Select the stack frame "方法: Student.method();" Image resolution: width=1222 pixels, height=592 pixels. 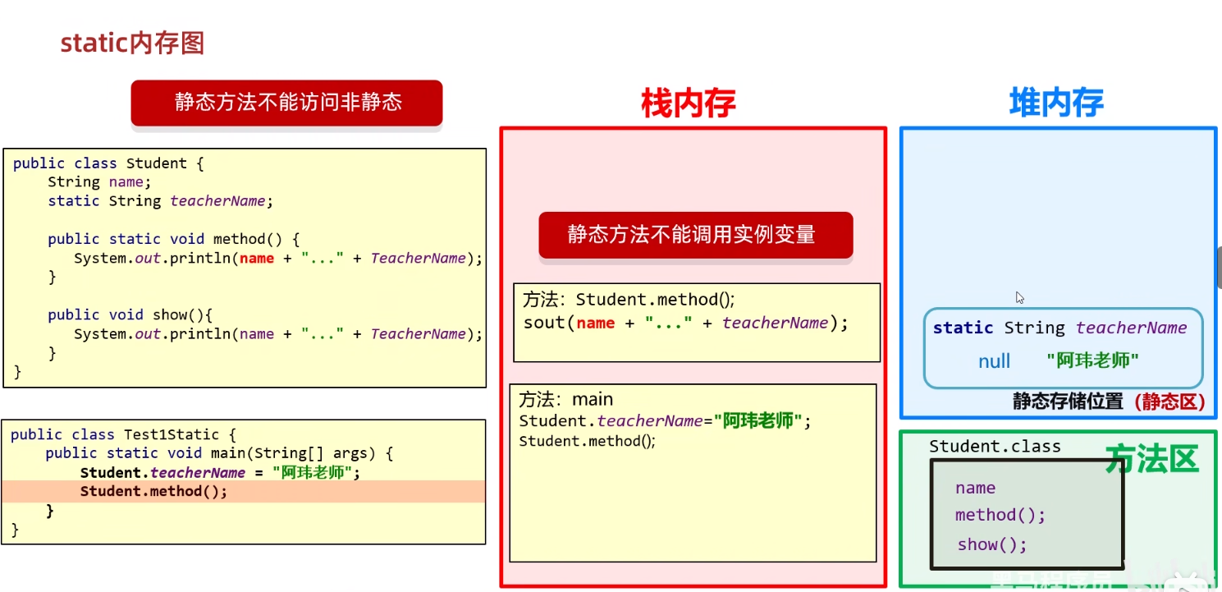coord(694,322)
